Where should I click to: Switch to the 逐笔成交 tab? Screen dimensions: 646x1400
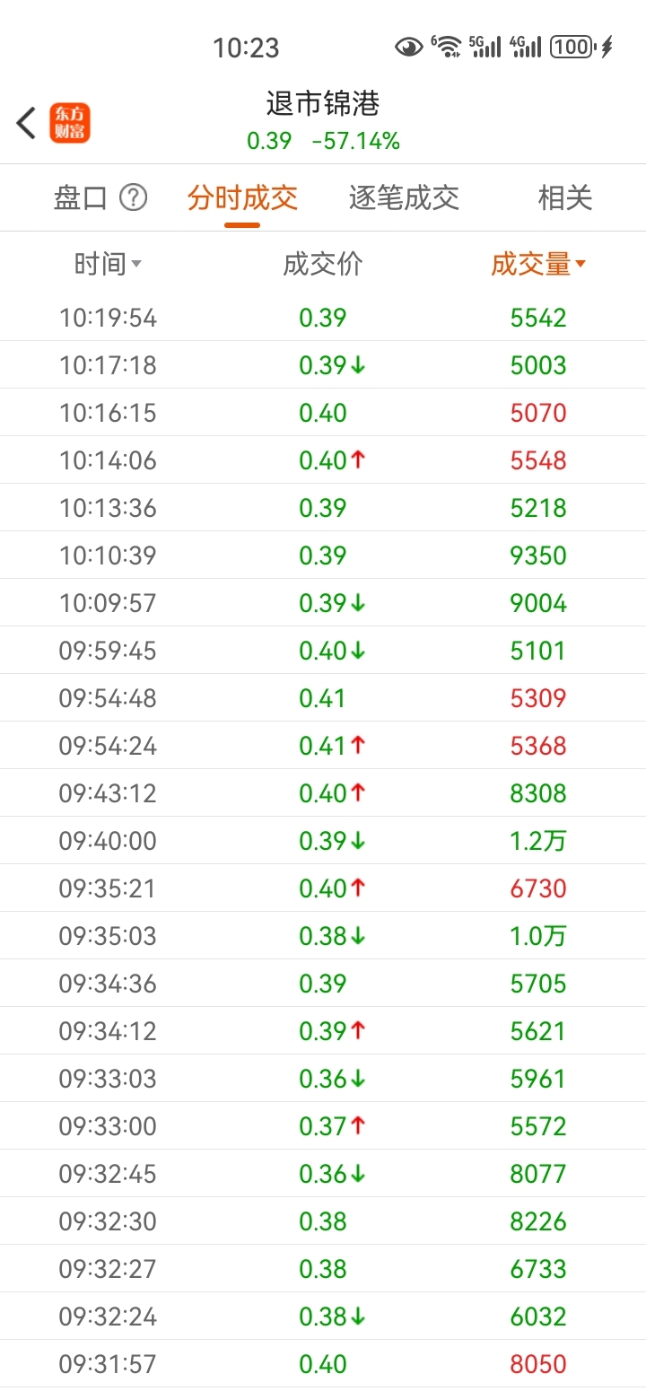click(x=404, y=197)
